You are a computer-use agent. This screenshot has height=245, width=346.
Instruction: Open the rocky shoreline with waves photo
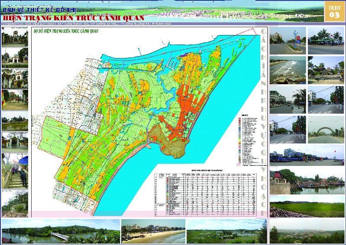pyautogui.click(x=288, y=70)
